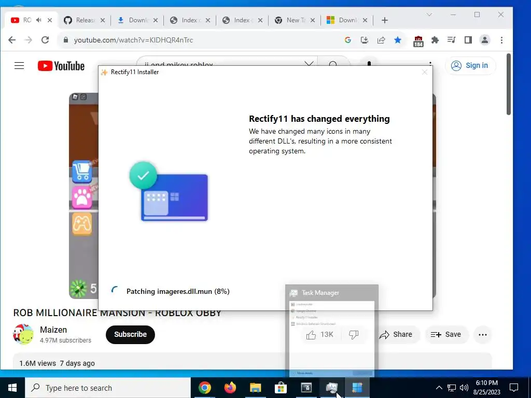This screenshot has width=531, height=398.
Task: Open volume control tray icon
Action: tap(464, 388)
